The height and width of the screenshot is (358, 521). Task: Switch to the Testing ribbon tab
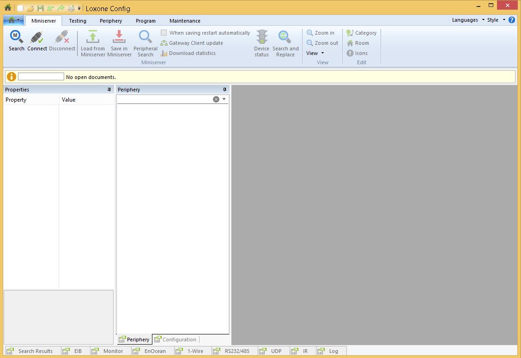[77, 20]
